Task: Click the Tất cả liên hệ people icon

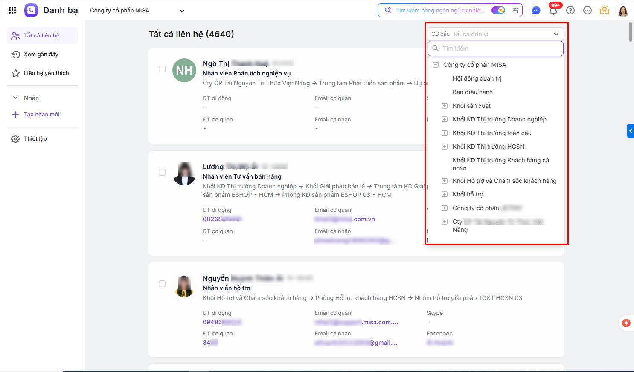Action: point(15,36)
